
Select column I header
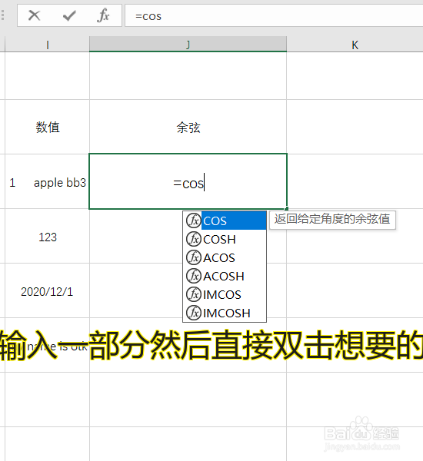click(x=48, y=45)
